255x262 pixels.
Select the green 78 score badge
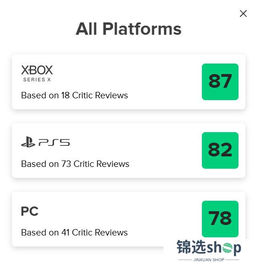pos(220,219)
